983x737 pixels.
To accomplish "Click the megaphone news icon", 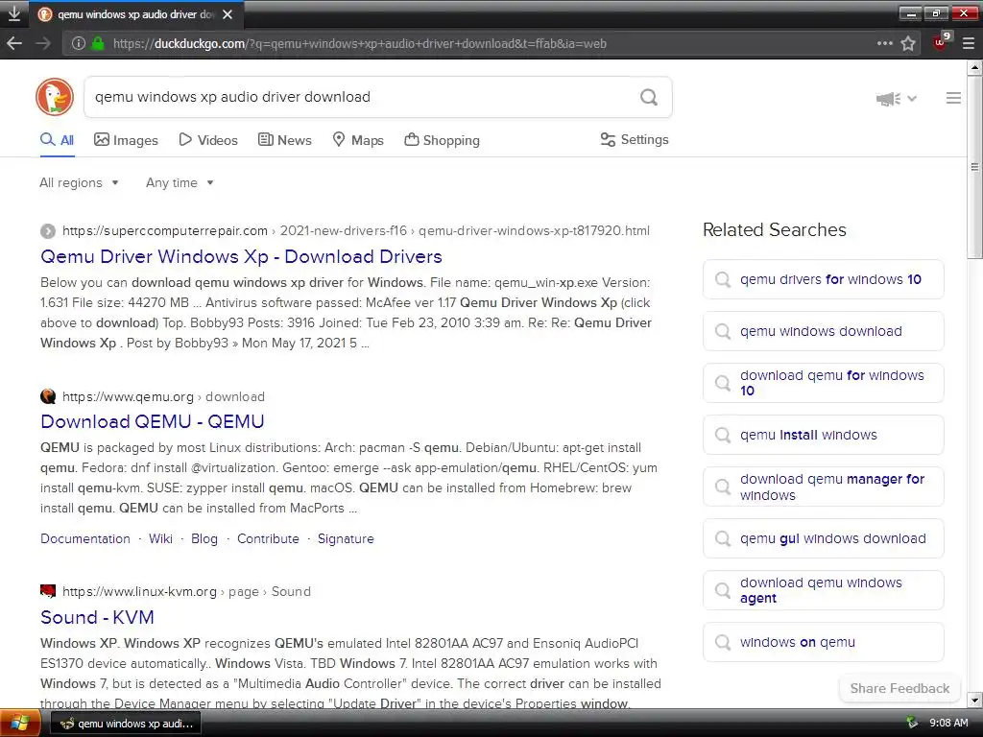I will pyautogui.click(x=888, y=99).
